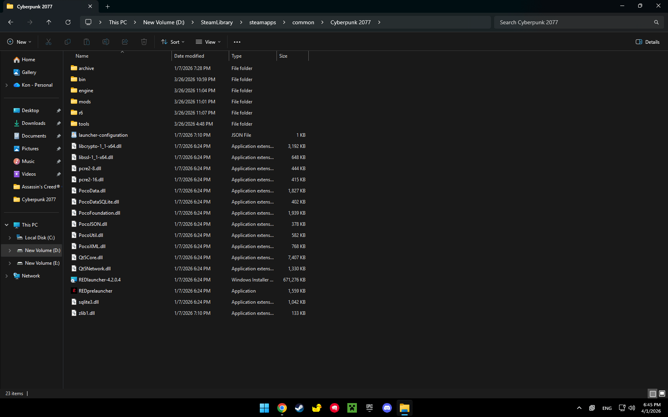Navigate to steamapps breadcrumb
Image resolution: width=668 pixels, height=417 pixels.
263,22
